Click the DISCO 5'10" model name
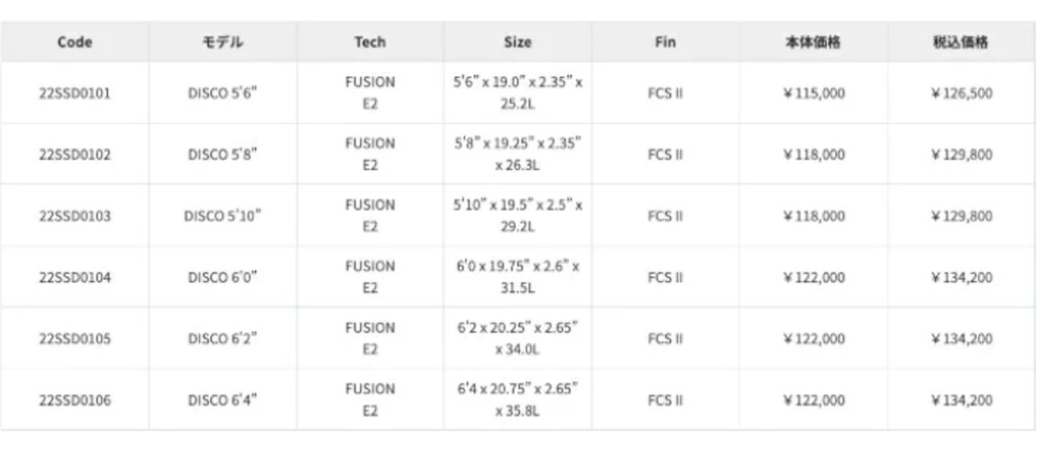The image size is (1037, 464). tap(223, 216)
